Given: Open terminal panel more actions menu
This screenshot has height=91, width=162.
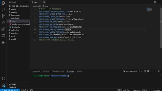Looking at the screenshot, I should tap(152, 71).
